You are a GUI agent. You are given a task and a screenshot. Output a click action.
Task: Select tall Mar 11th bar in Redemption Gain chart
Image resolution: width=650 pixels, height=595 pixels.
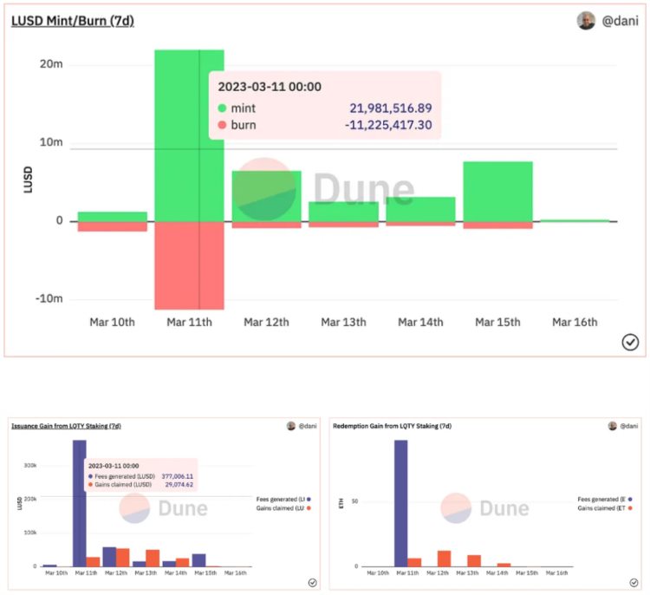(x=400, y=503)
